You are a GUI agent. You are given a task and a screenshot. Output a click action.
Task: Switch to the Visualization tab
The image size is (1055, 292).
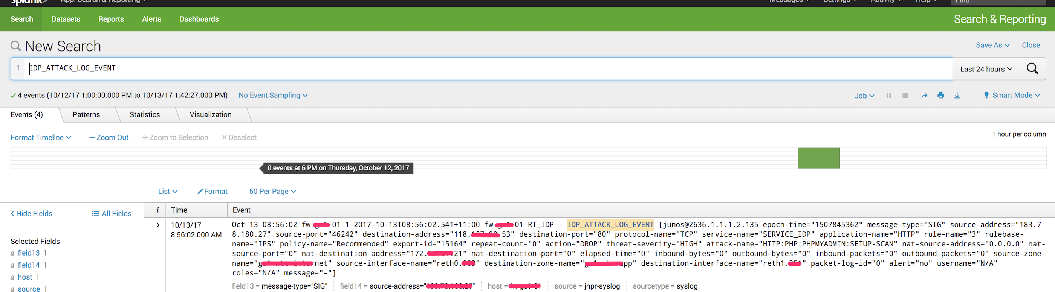click(211, 114)
